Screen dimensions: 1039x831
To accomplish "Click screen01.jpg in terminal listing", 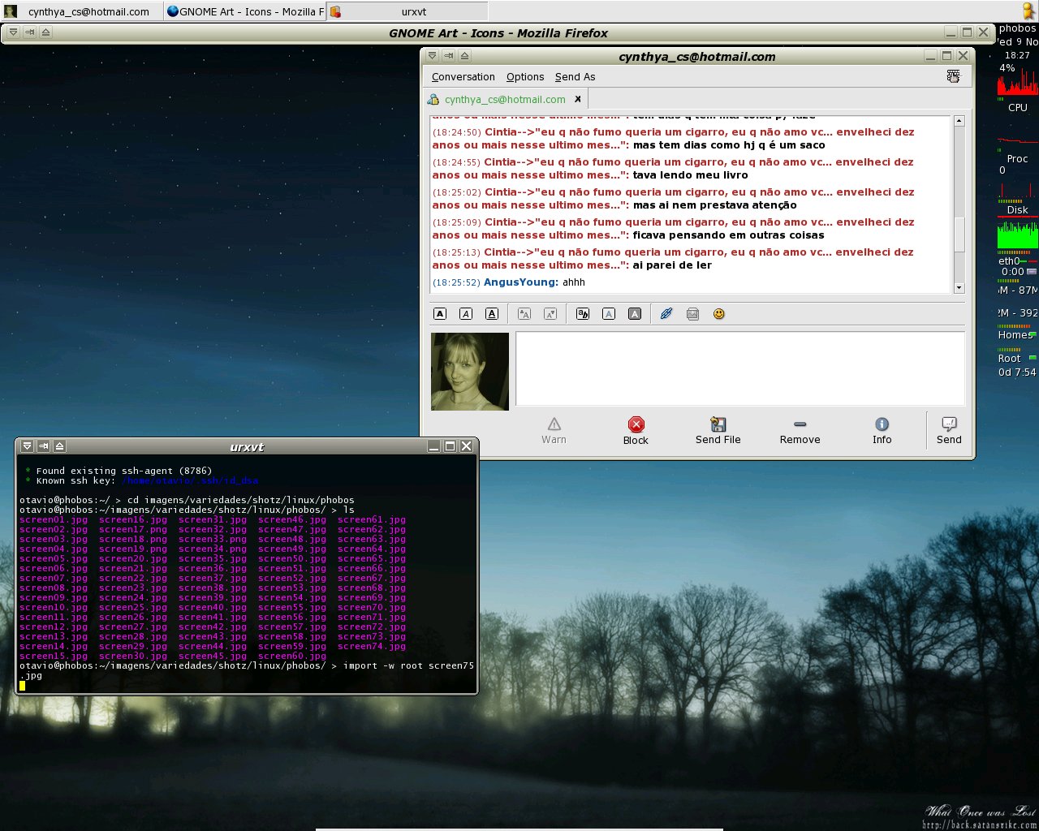I will 54,520.
